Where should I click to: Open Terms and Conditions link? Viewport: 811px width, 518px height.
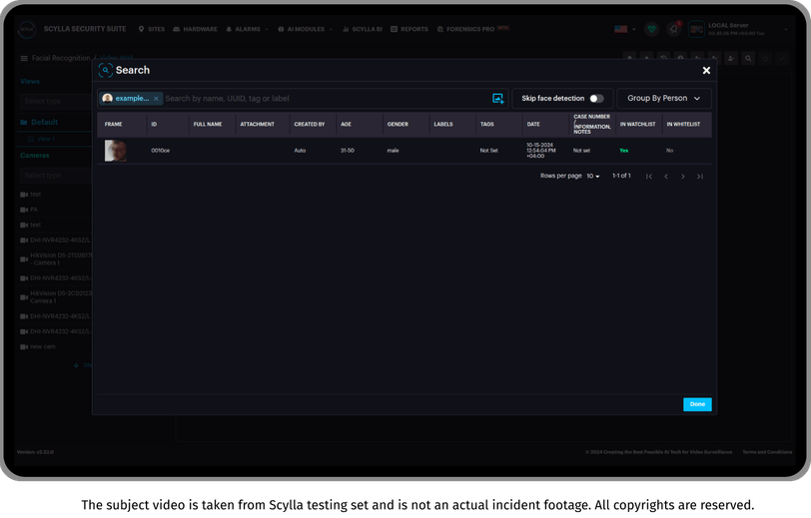click(x=767, y=452)
